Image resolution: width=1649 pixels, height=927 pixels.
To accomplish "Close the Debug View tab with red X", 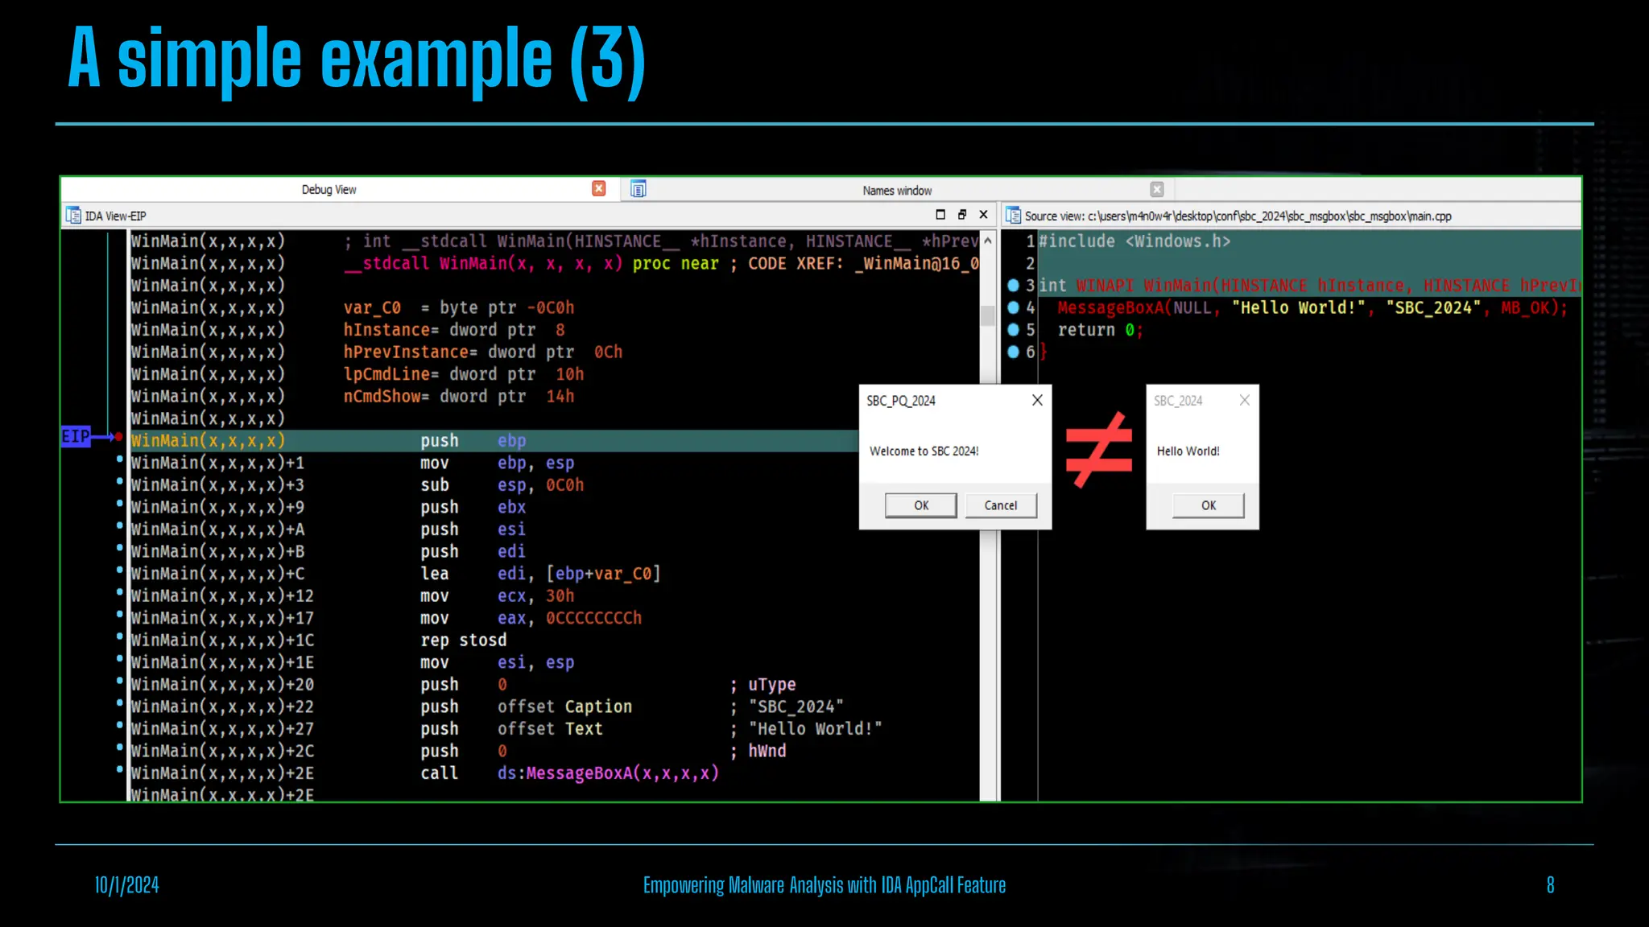I will [x=598, y=188].
